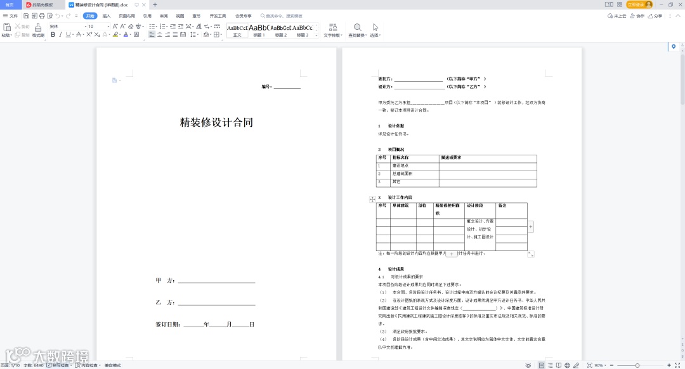Apply subscript formatting
Image resolution: width=685 pixels, height=369 pixels.
[97, 34]
